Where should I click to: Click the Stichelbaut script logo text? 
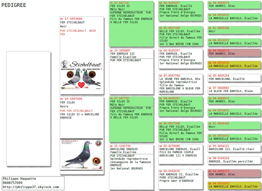86,64
